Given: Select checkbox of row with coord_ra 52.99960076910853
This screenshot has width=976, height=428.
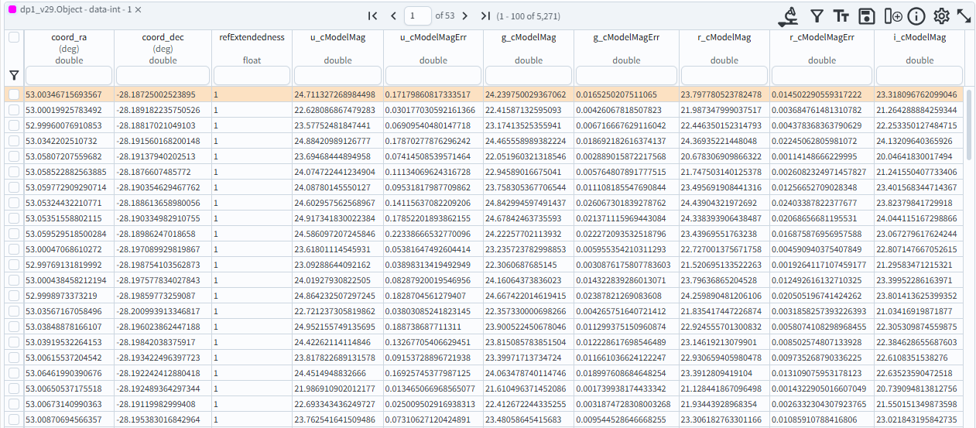Looking at the screenshot, I should click(14, 125).
